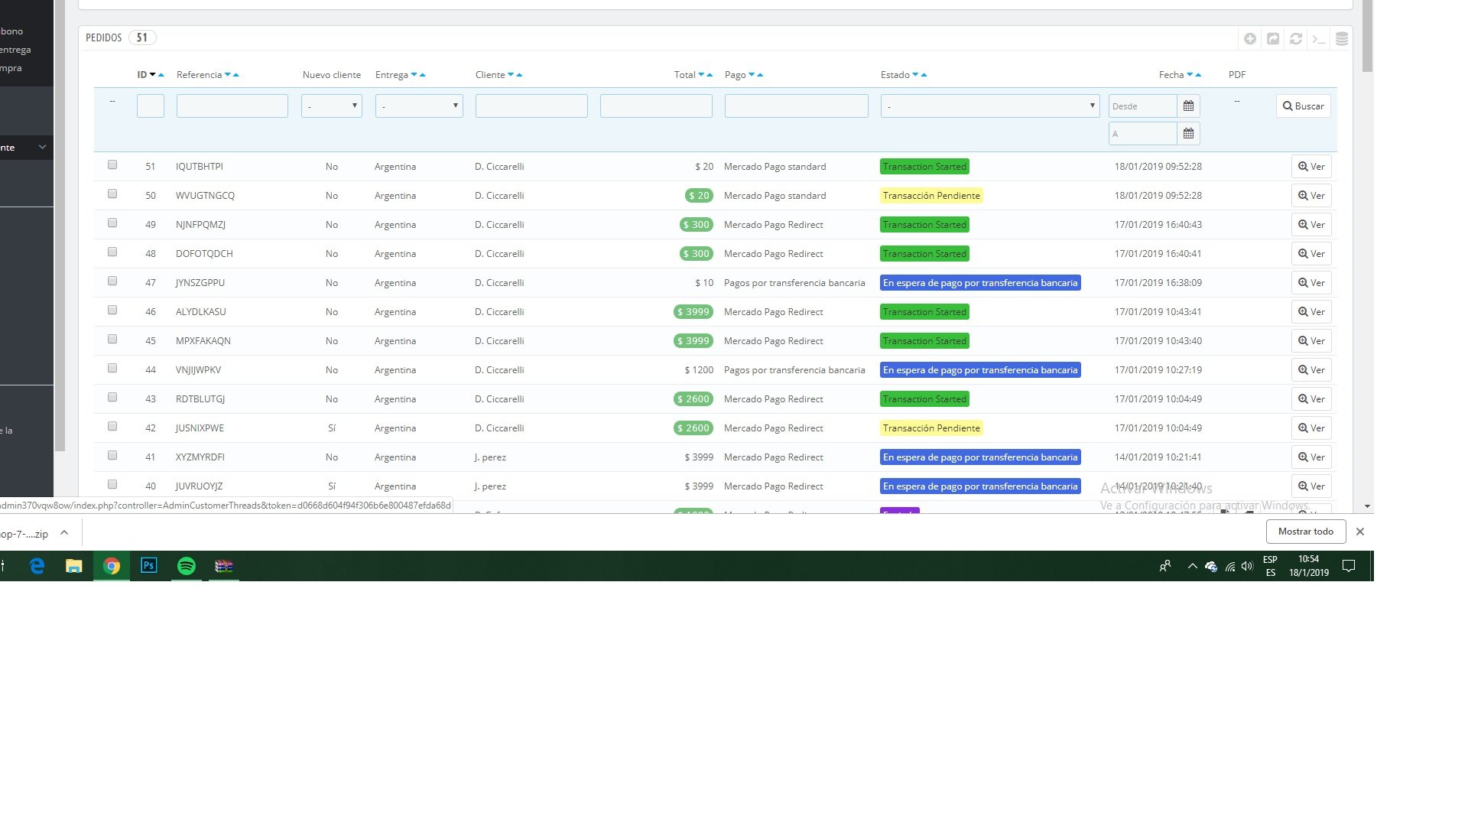Open the Nuevo cliente filter dropdown
This screenshot has width=1468, height=826.
(332, 106)
